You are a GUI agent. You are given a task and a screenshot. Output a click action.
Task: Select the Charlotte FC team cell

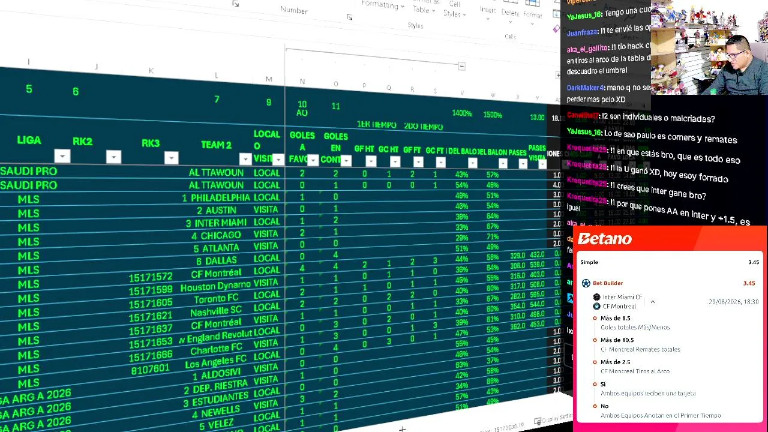216,349
